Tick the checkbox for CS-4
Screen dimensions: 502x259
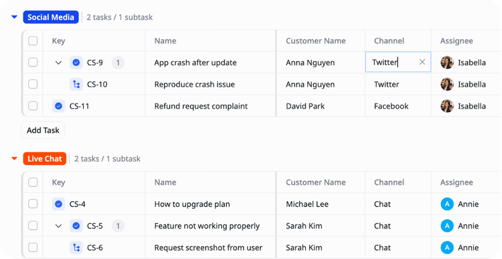pos(33,204)
